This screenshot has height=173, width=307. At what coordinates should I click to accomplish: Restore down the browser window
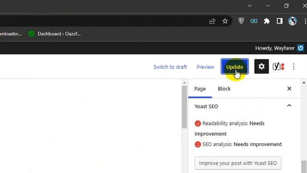(x=286, y=6)
